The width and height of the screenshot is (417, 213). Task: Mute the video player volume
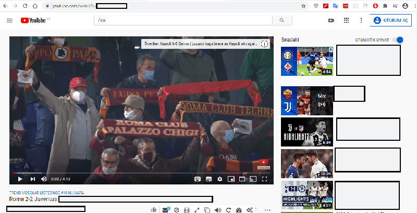[x=44, y=179]
